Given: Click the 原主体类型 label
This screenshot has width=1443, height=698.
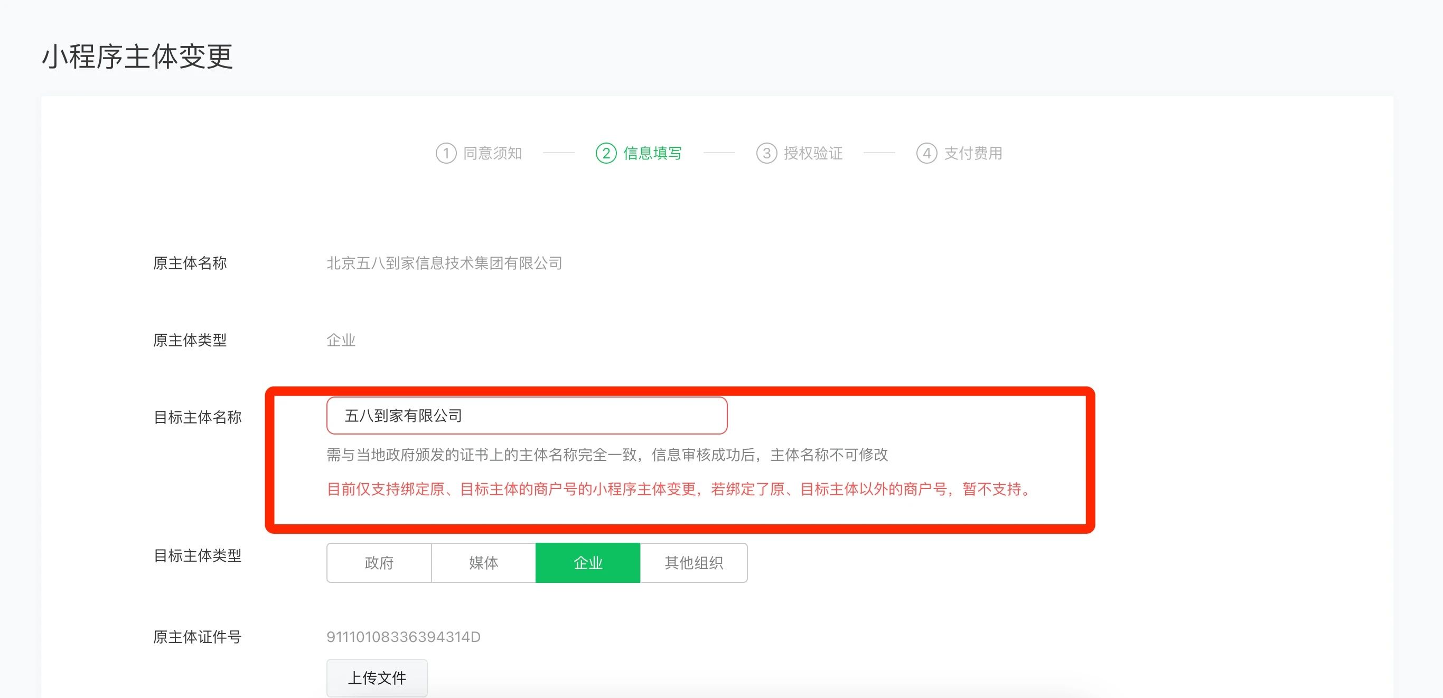Looking at the screenshot, I should point(190,340).
